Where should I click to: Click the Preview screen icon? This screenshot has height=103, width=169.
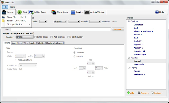click(x=73, y=12)
